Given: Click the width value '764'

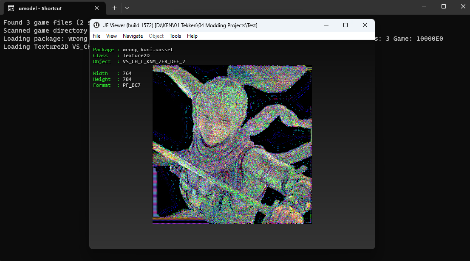Looking at the screenshot, I should click(127, 73).
